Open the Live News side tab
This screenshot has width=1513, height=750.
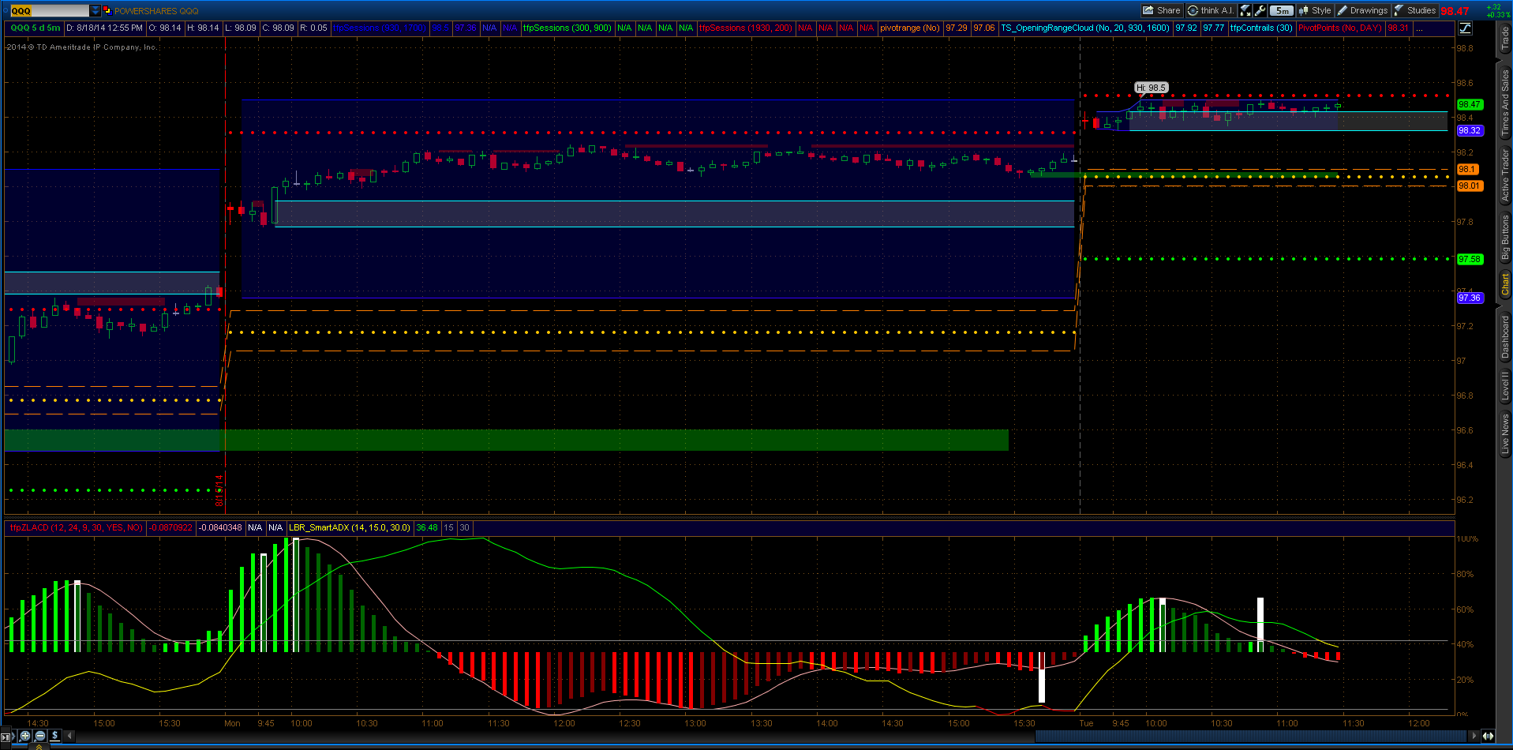1505,433
